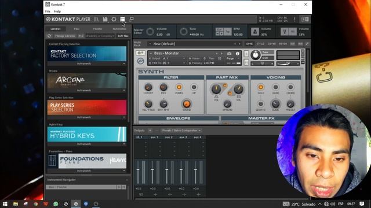The width and height of the screenshot is (371, 208).
Task: Expand Hybrid Keys Instruments dropdown
Action: tap(86, 144)
